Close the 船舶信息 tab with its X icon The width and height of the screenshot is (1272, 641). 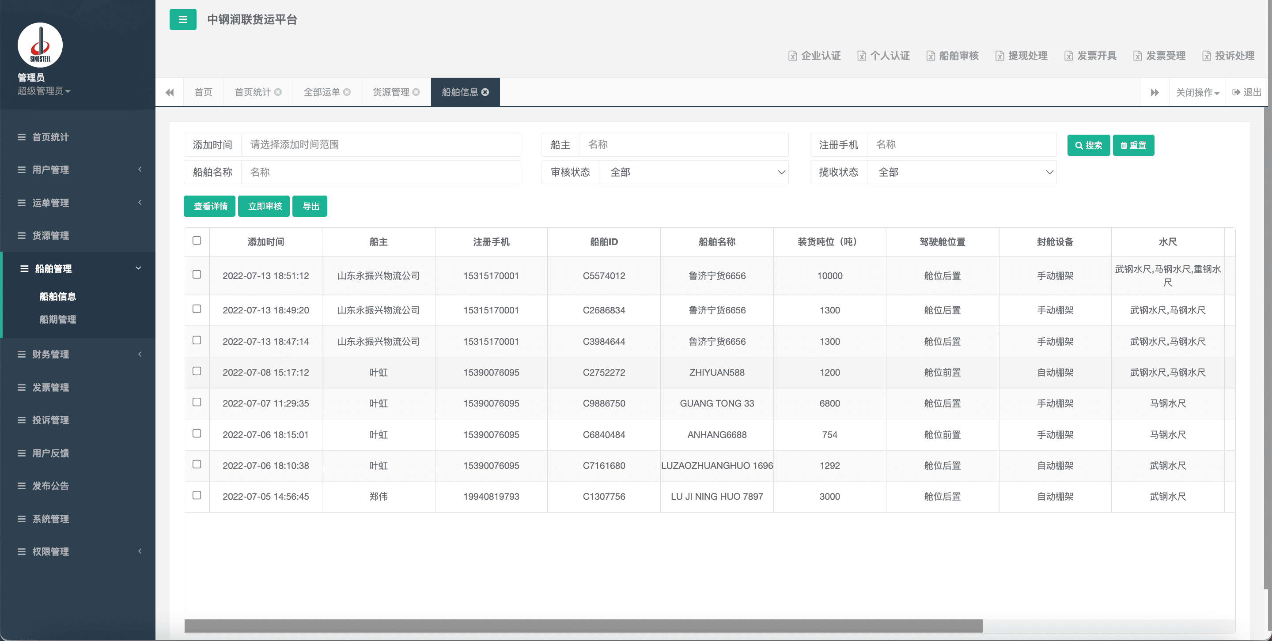coord(485,92)
